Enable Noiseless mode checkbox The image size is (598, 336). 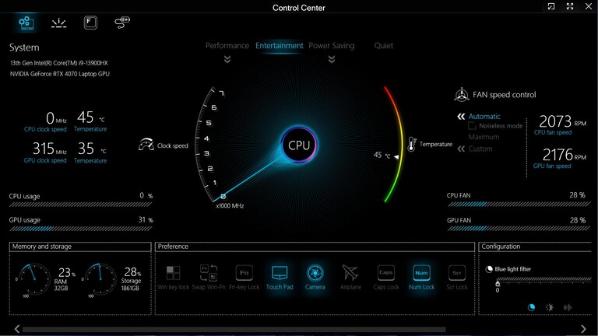(472, 126)
